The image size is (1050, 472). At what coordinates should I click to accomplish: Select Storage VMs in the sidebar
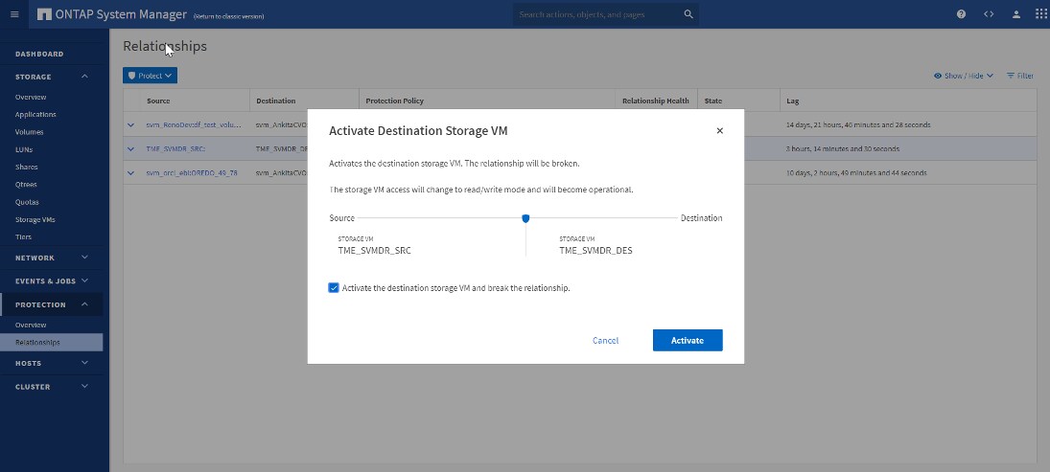(35, 219)
